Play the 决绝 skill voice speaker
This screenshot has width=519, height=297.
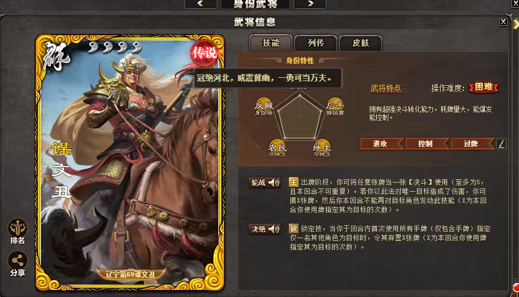click(x=274, y=229)
